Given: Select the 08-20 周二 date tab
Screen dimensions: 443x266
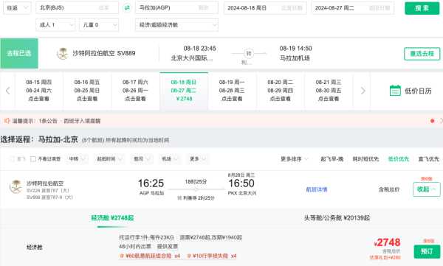Looking at the screenshot, I should 281,91.
